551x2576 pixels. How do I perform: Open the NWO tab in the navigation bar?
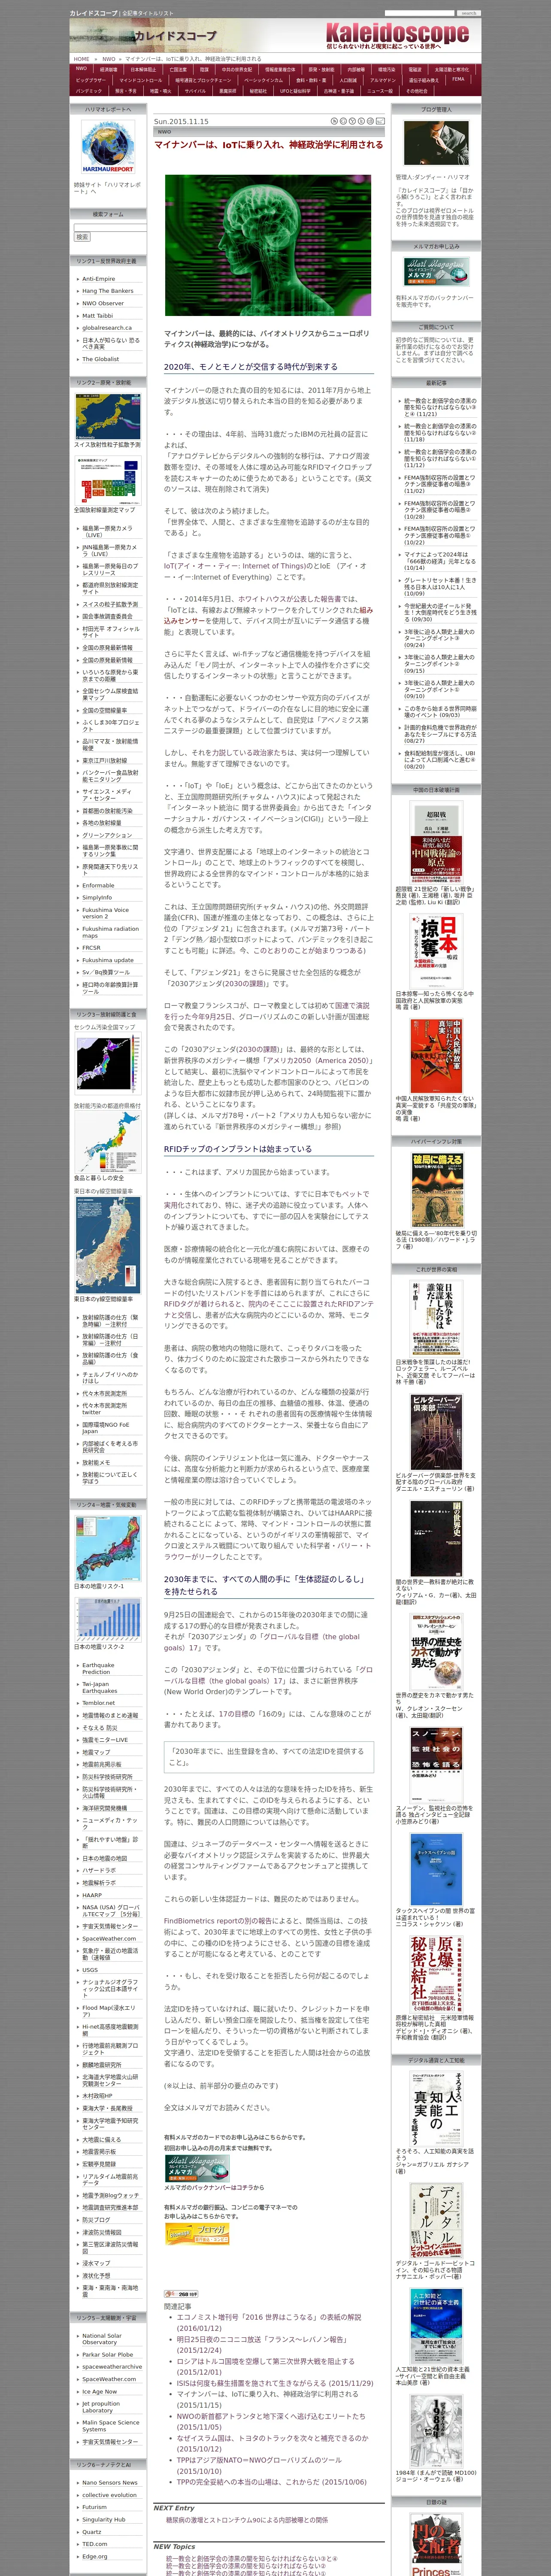pos(82,69)
